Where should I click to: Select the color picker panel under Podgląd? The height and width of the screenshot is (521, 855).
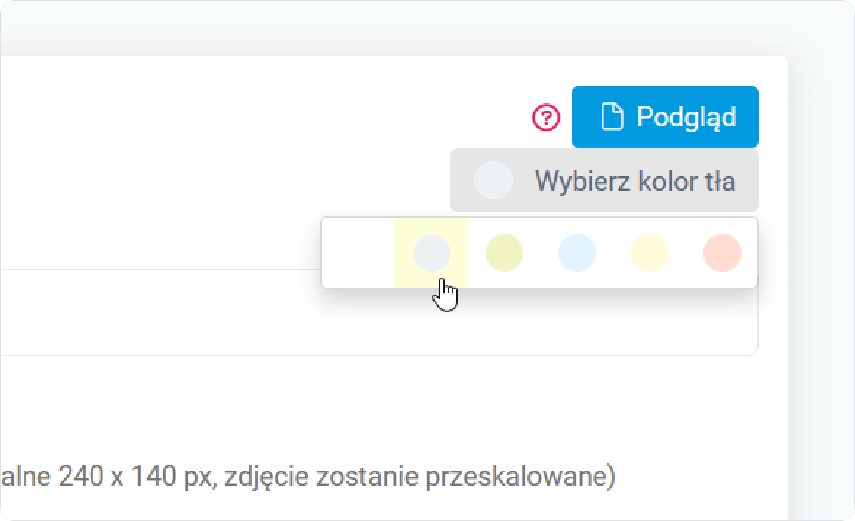(x=539, y=253)
